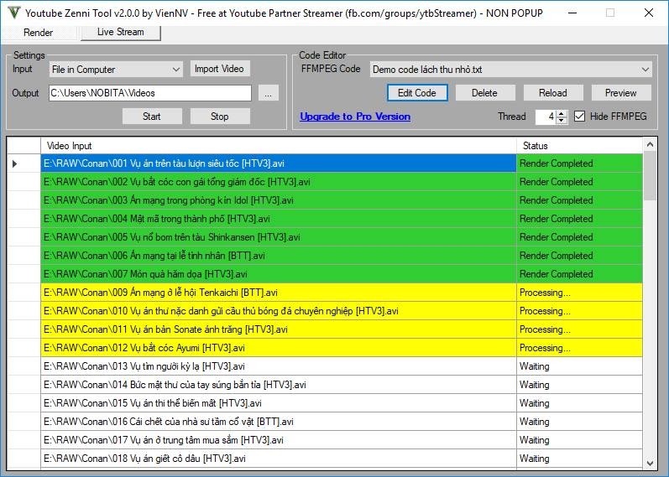669x477 pixels.
Task: Click the Output folder path field
Action: coord(150,93)
